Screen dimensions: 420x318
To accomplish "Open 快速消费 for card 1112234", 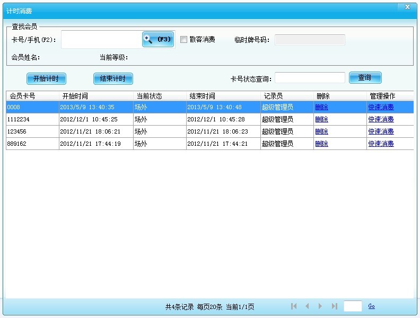I will pos(381,119).
